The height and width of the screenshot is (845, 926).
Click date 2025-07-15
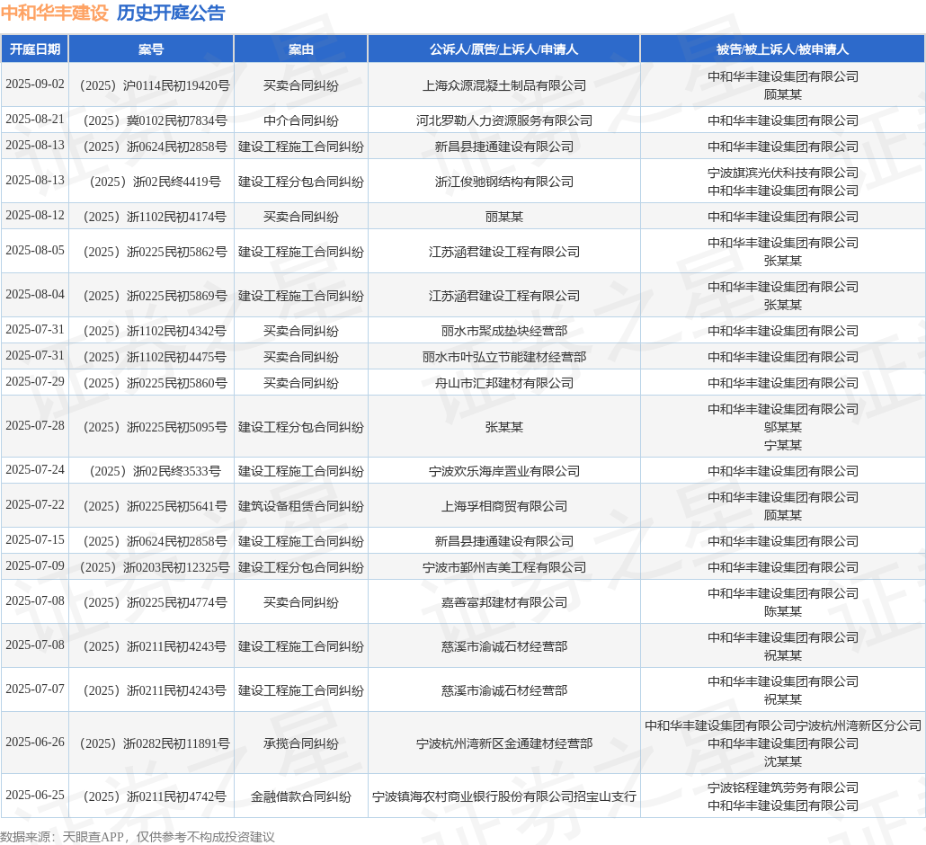coord(35,540)
